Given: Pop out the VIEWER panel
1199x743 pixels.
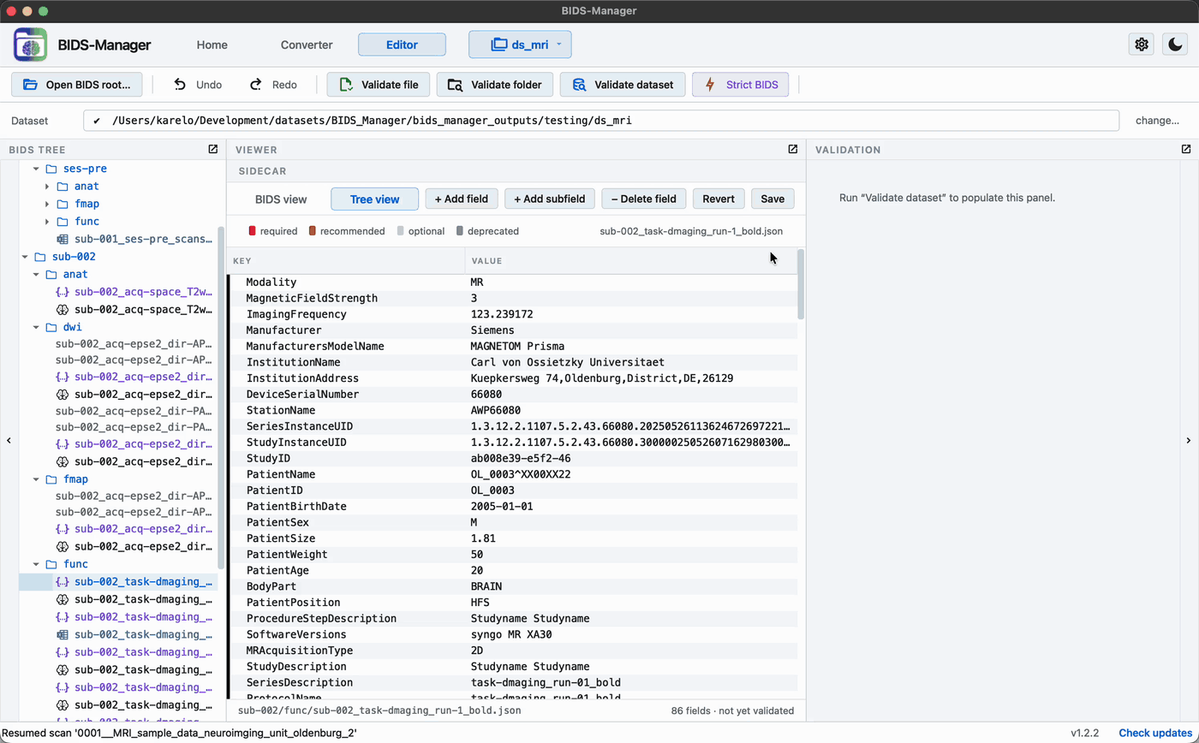Looking at the screenshot, I should [793, 149].
